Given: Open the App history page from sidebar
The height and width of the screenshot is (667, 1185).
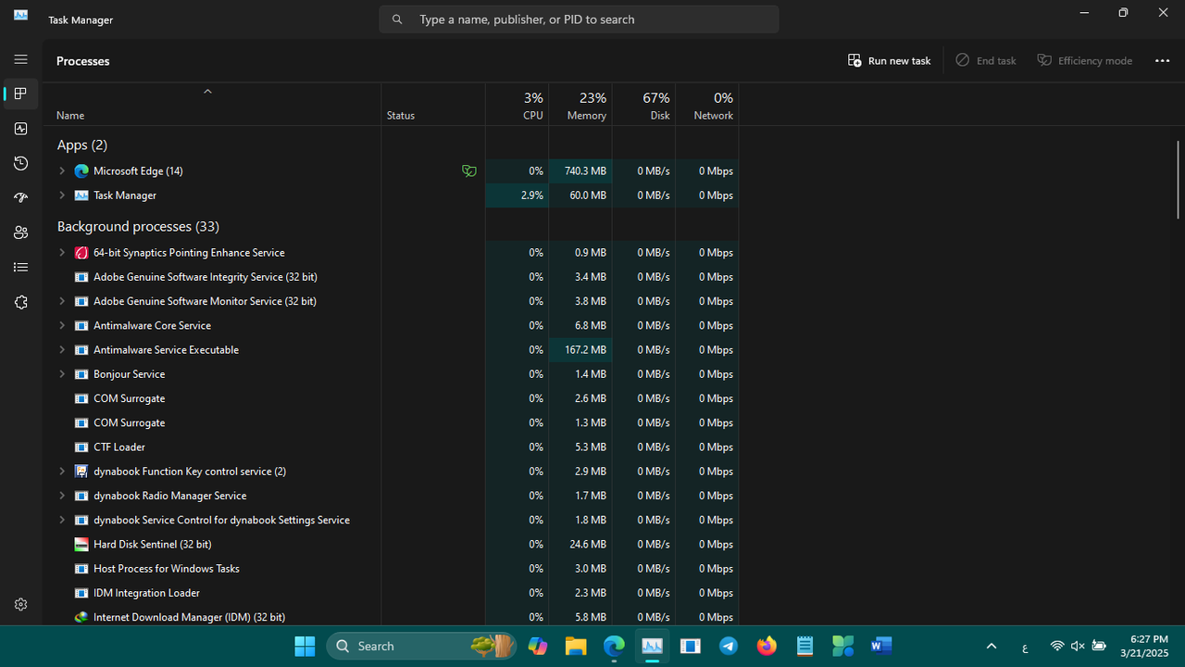Looking at the screenshot, I should 20,163.
